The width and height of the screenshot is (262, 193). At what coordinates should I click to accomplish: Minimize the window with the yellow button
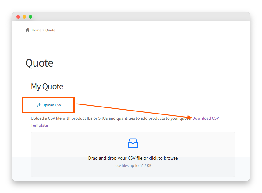coord(24,17)
